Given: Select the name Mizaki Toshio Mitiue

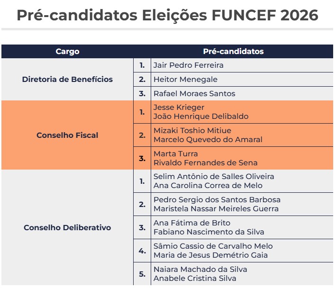Looking at the screenshot, I should coord(192,130).
